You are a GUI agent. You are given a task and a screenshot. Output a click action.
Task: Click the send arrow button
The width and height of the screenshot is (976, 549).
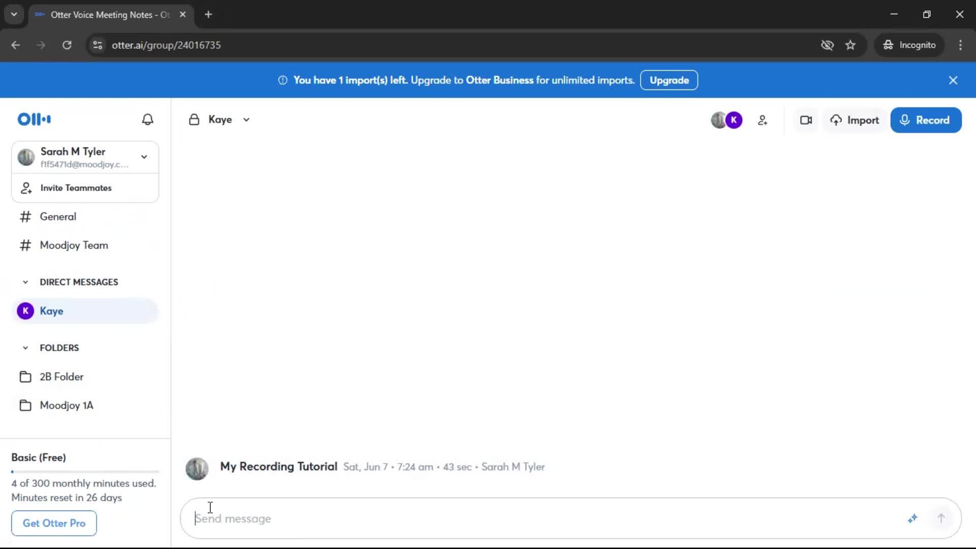[941, 518]
